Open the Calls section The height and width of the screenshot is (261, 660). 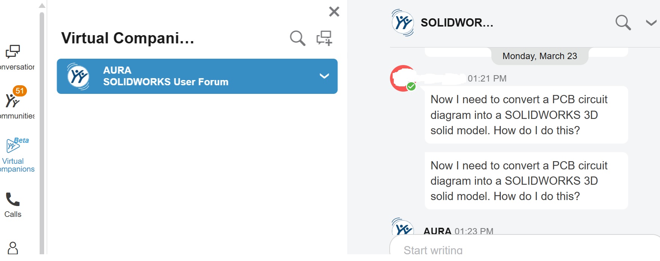point(13,205)
